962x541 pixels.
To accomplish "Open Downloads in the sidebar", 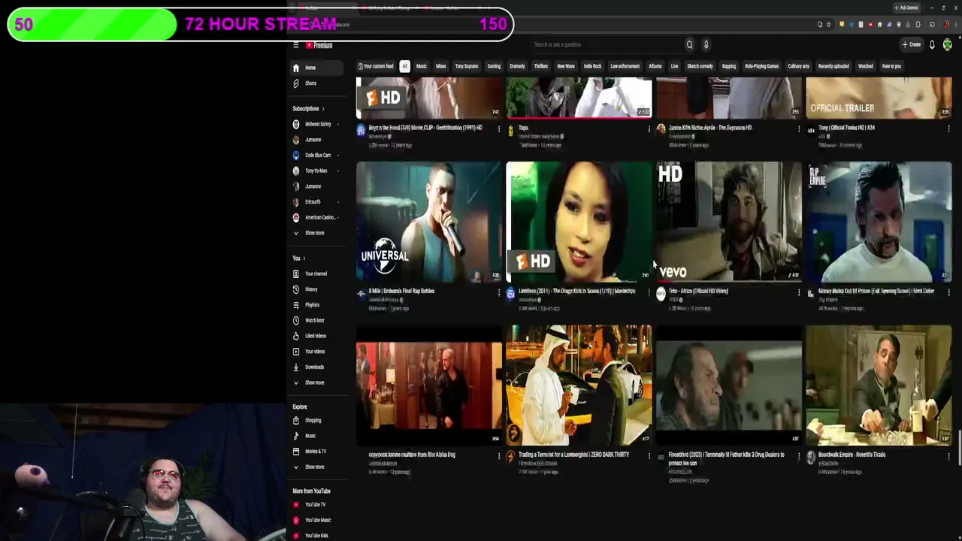I will (316, 367).
